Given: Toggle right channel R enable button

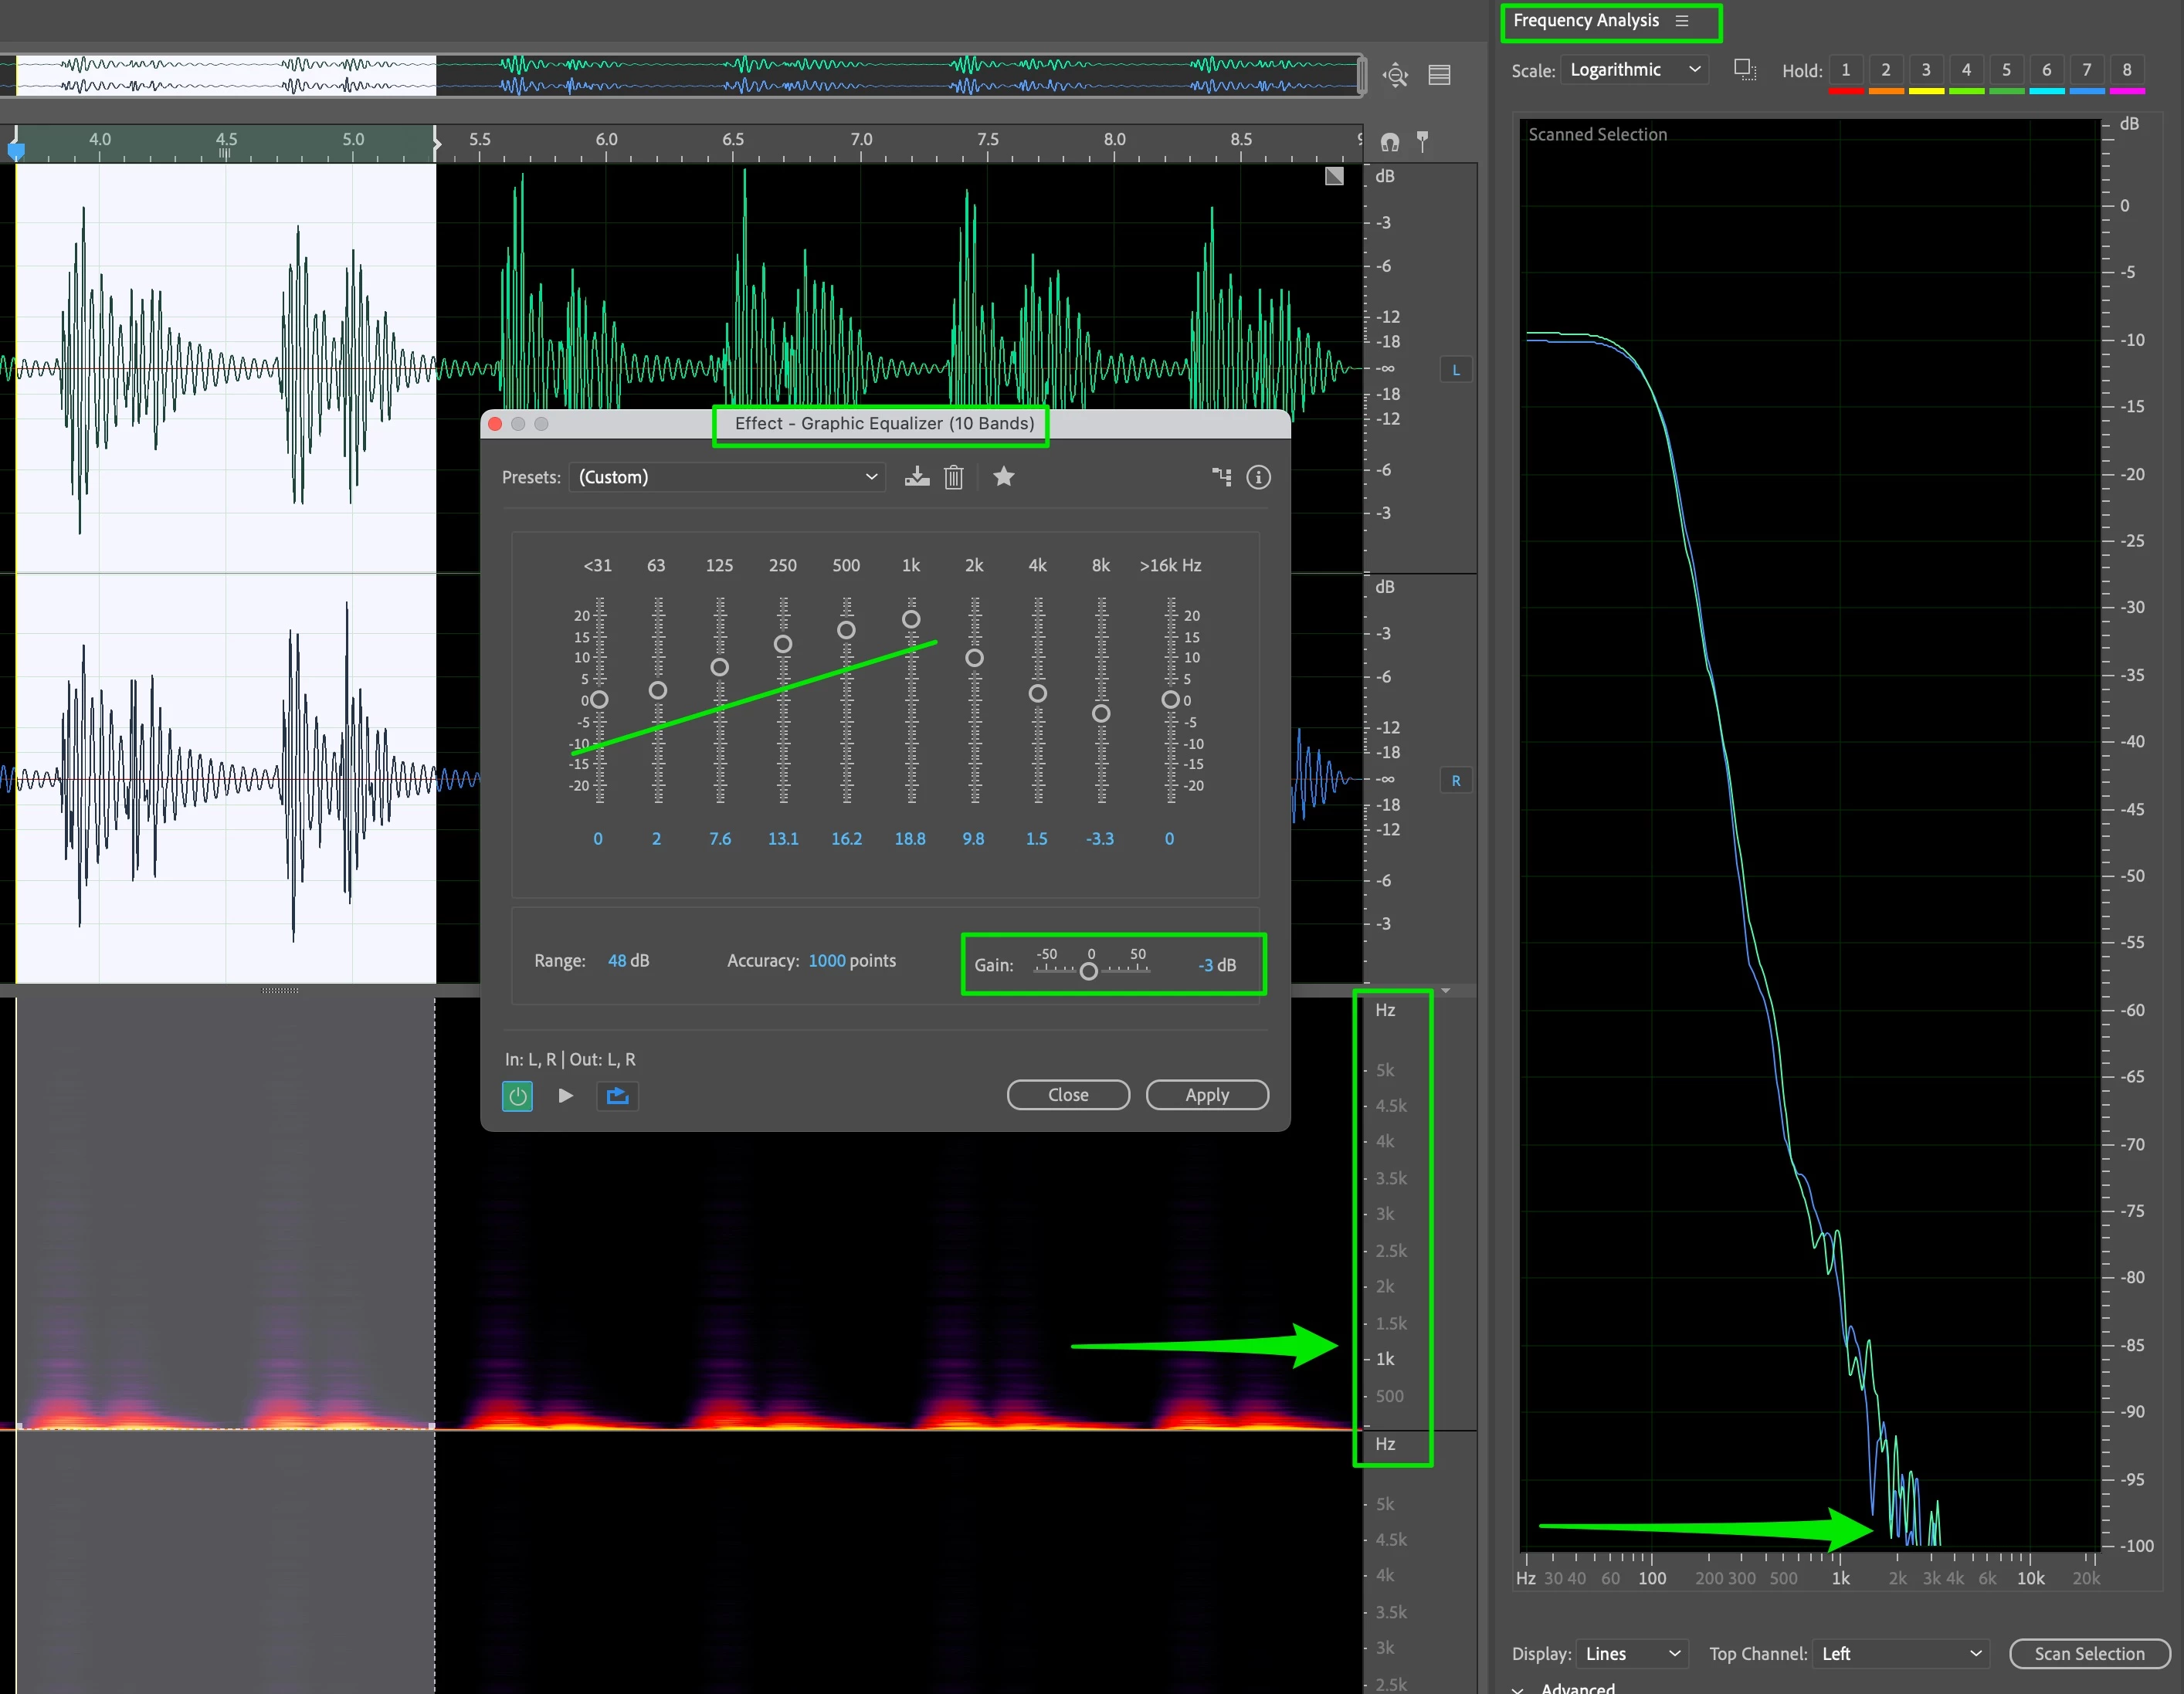Looking at the screenshot, I should (1455, 781).
